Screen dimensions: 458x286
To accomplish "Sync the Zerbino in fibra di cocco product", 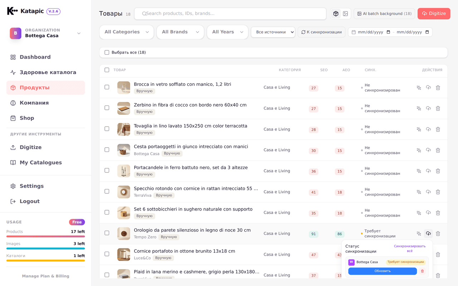I will click(x=428, y=108).
